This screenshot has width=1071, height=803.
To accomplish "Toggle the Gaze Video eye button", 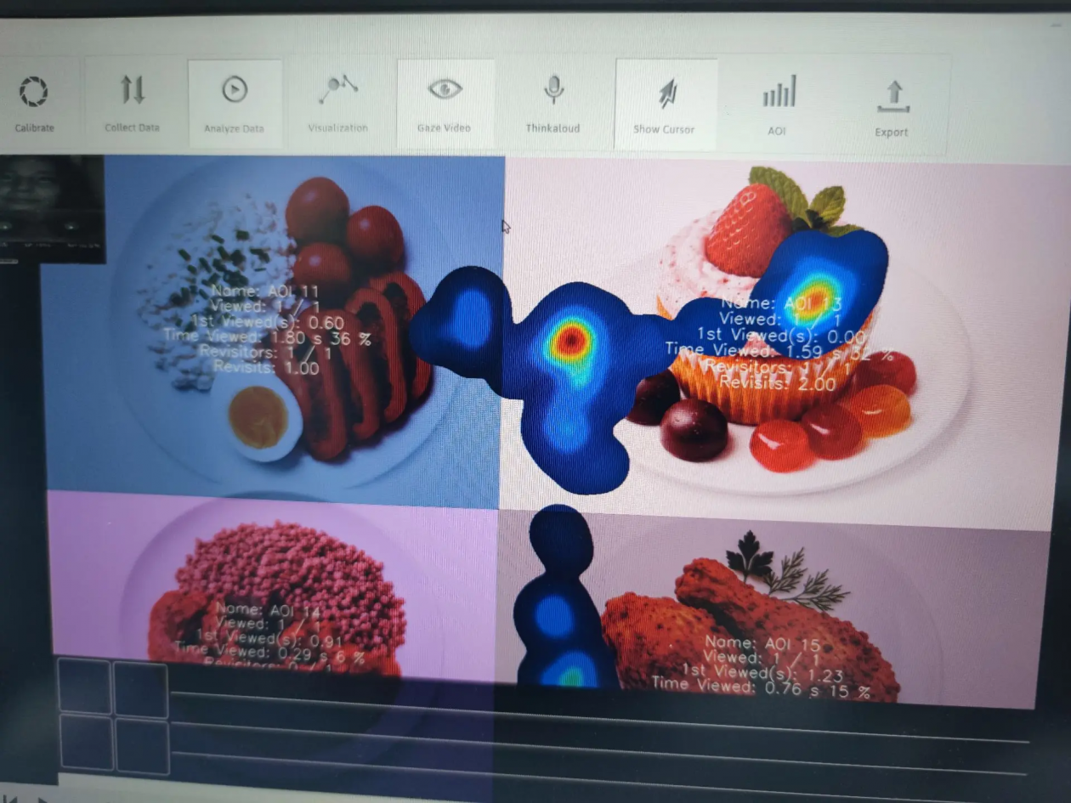I will pyautogui.click(x=445, y=103).
